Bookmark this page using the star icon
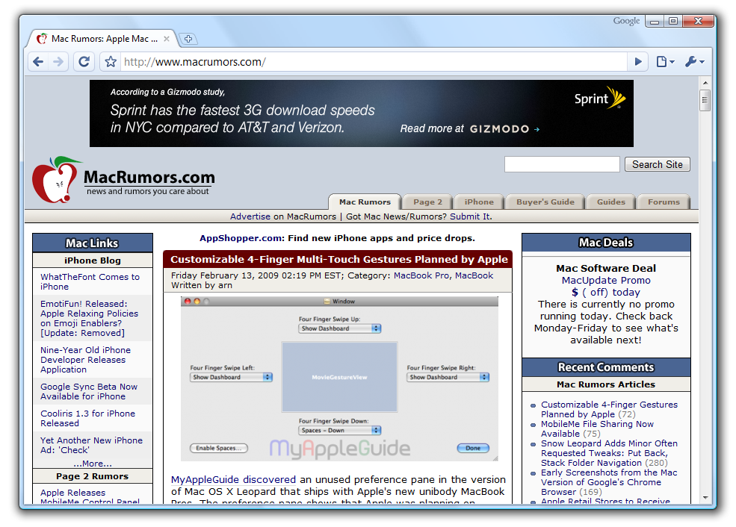 click(109, 61)
